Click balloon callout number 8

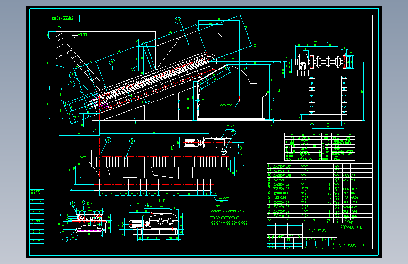pos(72,84)
